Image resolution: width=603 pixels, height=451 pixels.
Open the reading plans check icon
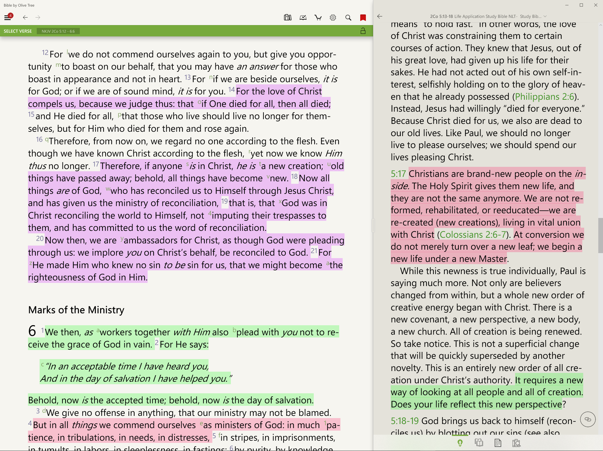303,18
